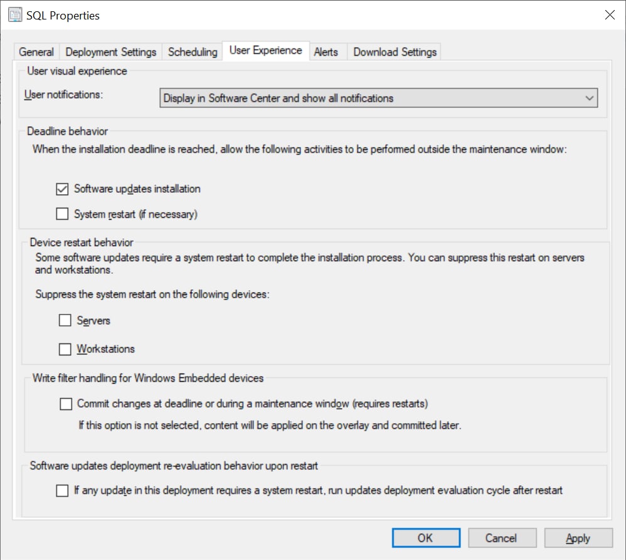This screenshot has height=560, width=626.
Task: Check the Workstations suppress restart box
Action: [65, 349]
